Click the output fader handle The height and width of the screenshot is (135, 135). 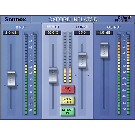tap(104, 50)
